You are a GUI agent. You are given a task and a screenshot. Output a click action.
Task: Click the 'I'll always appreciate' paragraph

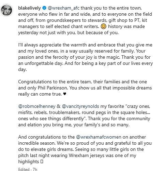point(85,57)
